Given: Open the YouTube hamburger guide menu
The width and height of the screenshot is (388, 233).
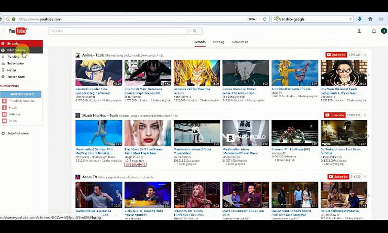Looking at the screenshot, I should [3, 31].
